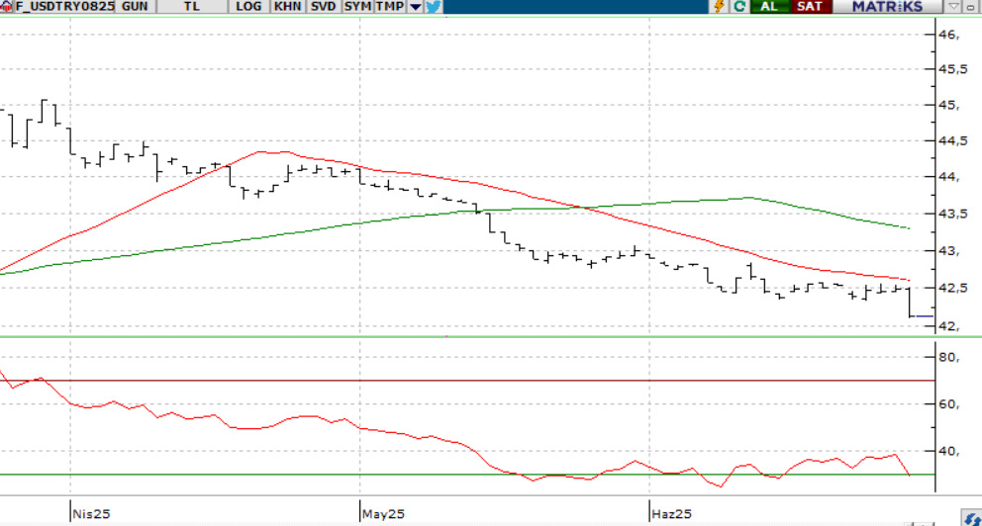Click the 80 indicator axis label

pyautogui.click(x=948, y=357)
